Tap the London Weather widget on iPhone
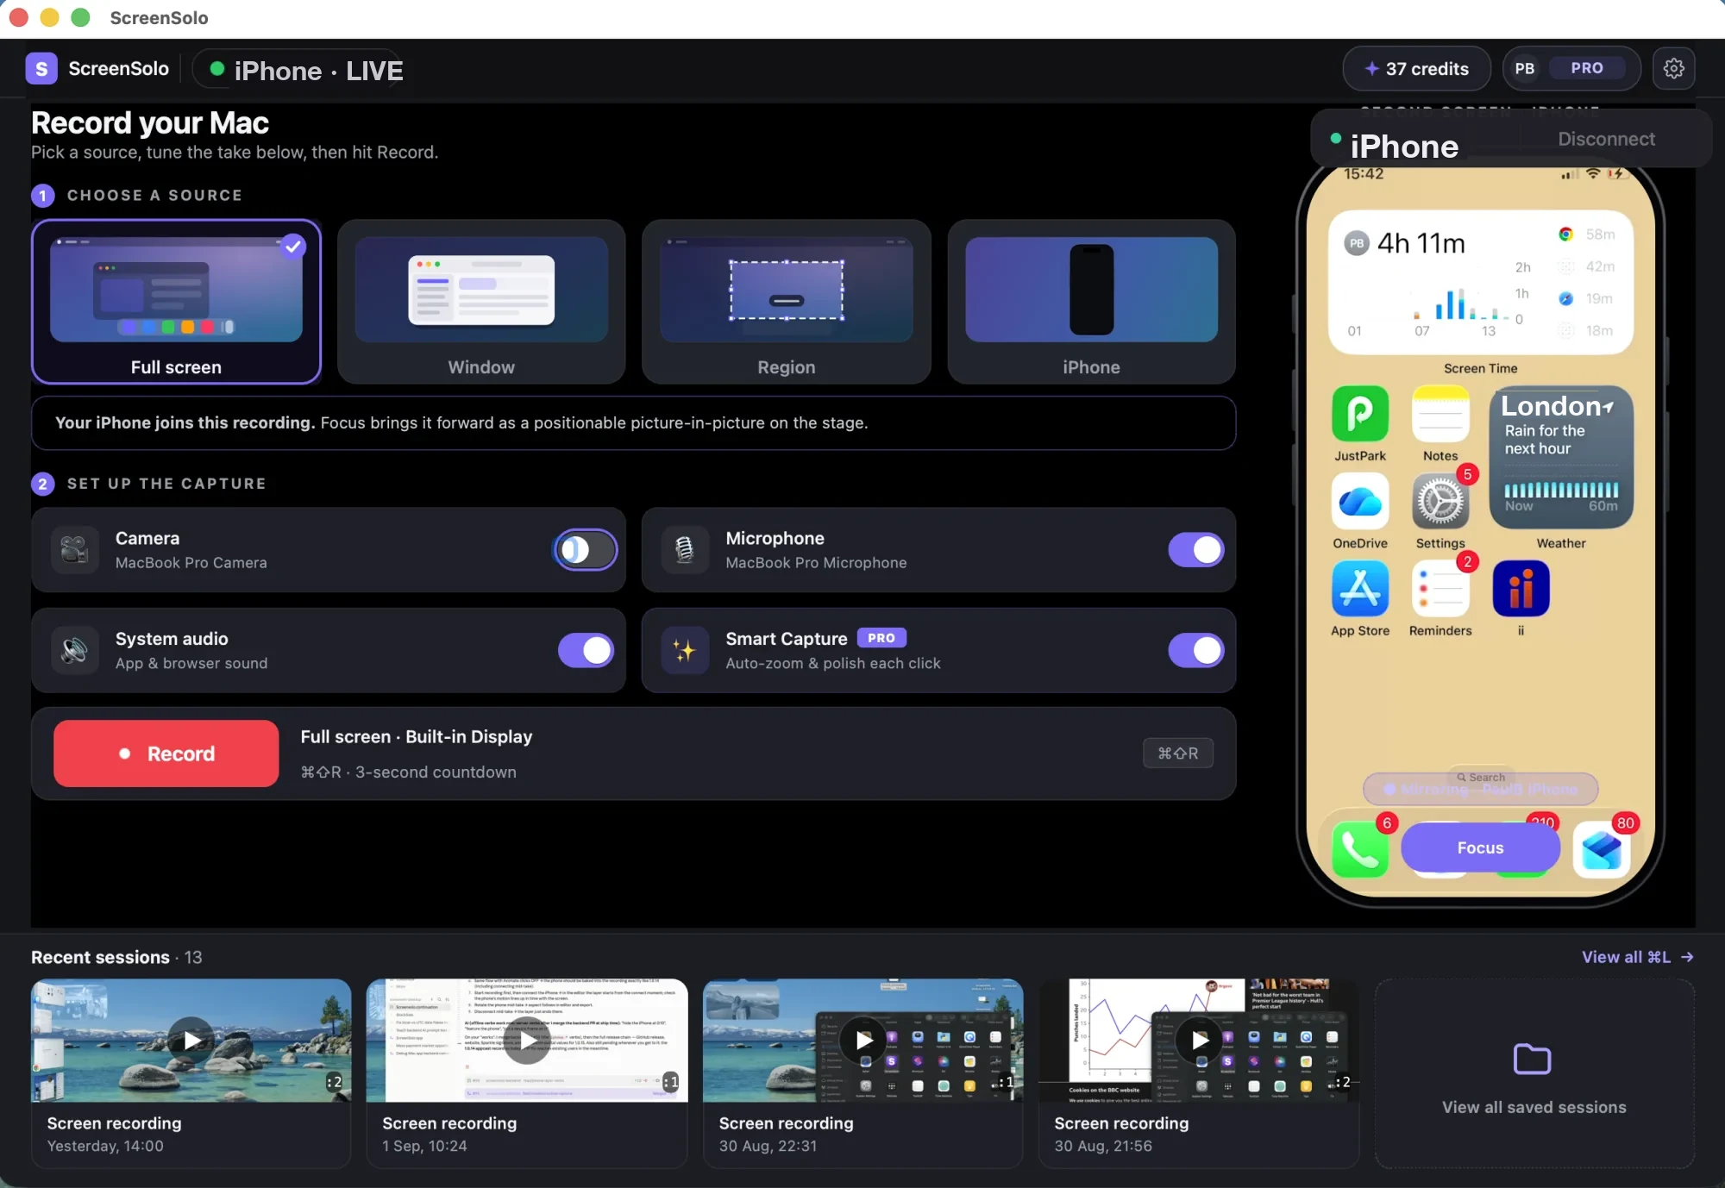The width and height of the screenshot is (1725, 1188). (1561, 457)
